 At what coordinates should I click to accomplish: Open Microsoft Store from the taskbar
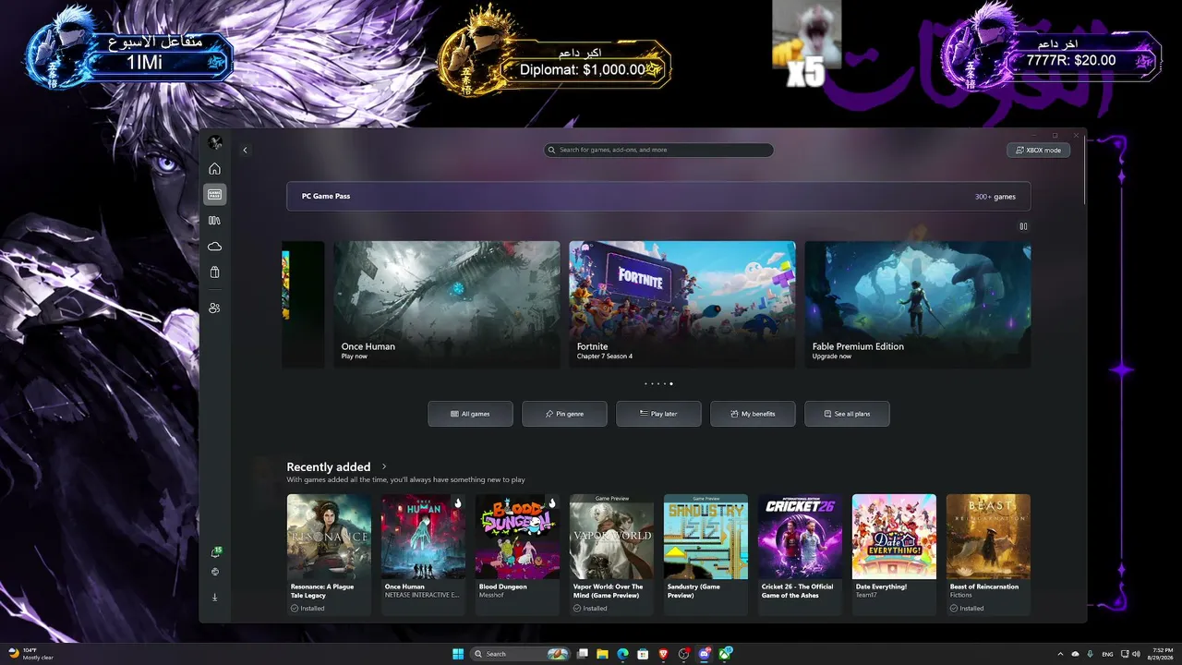pyautogui.click(x=643, y=654)
